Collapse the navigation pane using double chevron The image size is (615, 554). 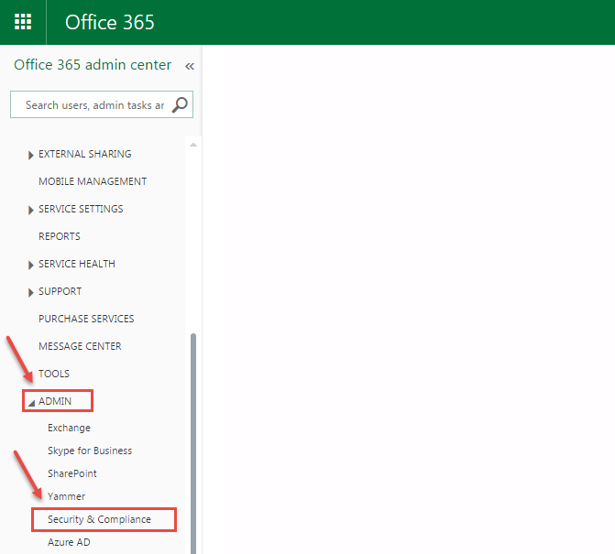(190, 66)
